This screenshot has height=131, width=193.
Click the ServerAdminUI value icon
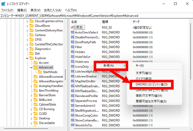click(72, 106)
